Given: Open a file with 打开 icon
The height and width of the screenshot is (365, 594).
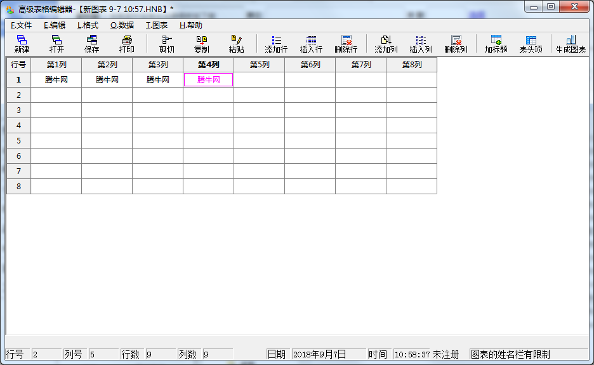Looking at the screenshot, I should [x=56, y=44].
